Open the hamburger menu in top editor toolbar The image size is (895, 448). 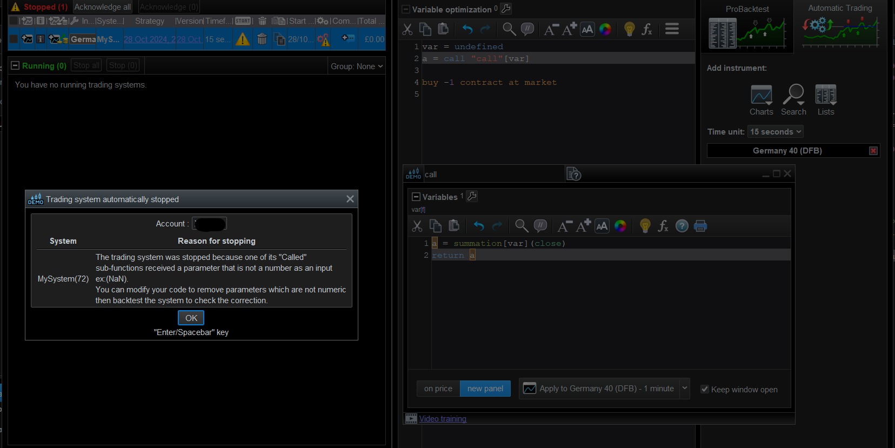coord(672,29)
